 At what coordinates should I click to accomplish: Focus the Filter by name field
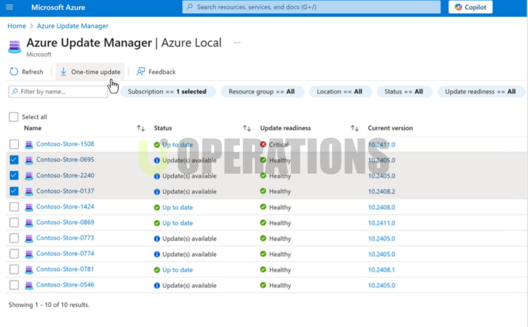(58, 92)
